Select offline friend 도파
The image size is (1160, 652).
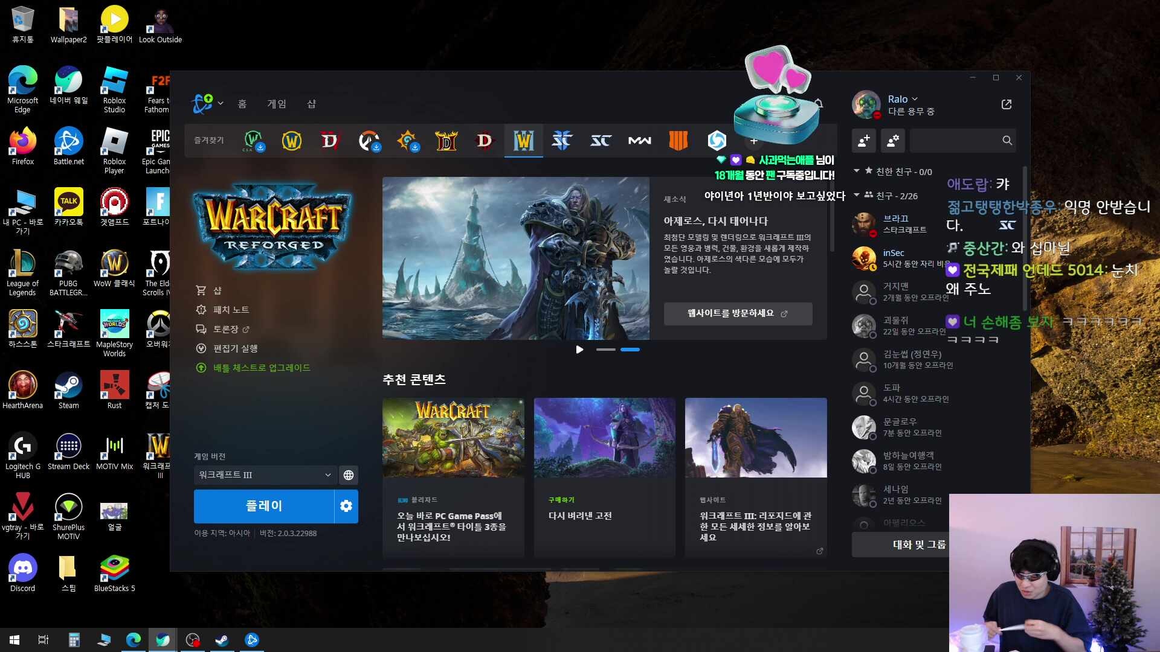click(899, 394)
